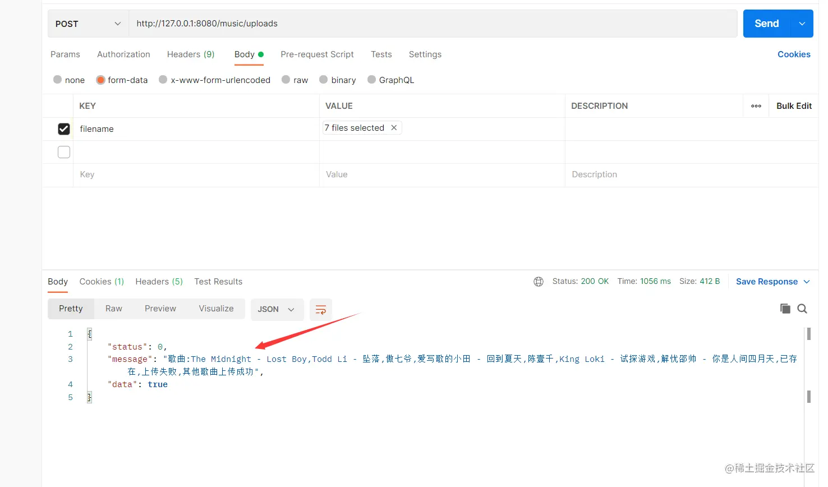Click the empty Value placeholder field
Viewport: 828px width, 487px height.
(442, 174)
